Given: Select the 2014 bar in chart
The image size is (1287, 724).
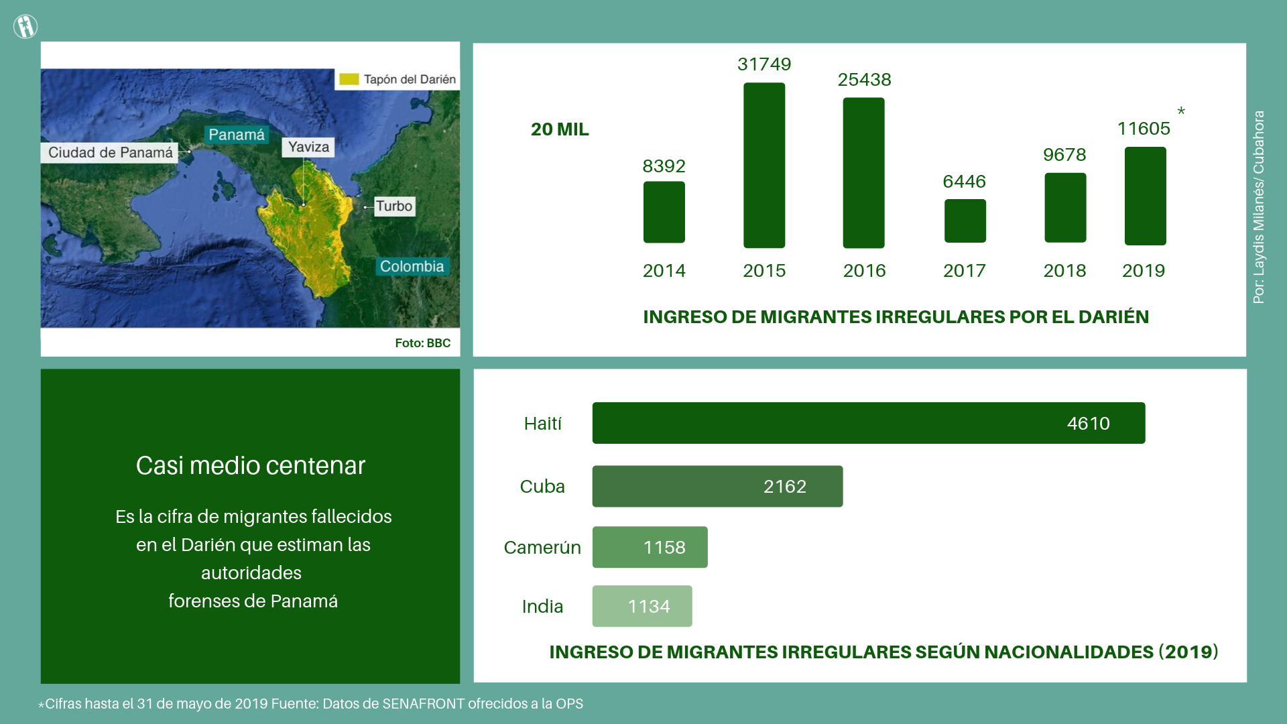Looking at the screenshot, I should (664, 212).
